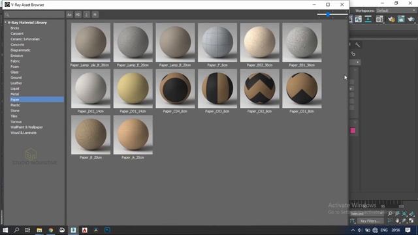Select the Paper_A_20cm material thumbnail
This screenshot has width=418, height=235.
pyautogui.click(x=133, y=135)
